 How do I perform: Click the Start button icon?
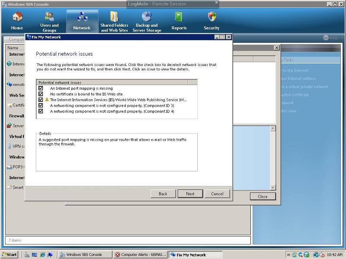(x=9, y=255)
